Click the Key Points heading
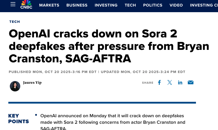 [18, 118]
